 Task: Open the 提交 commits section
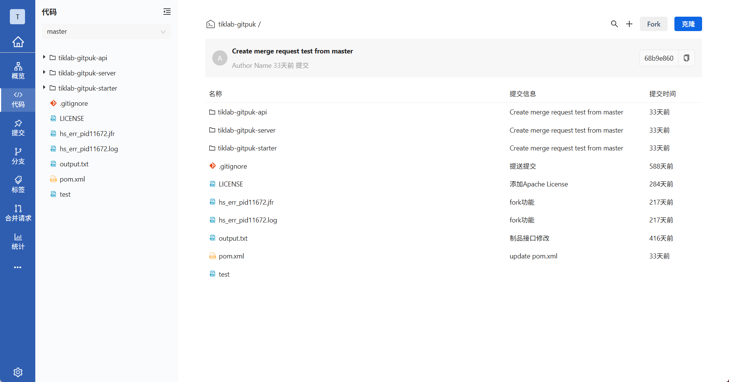click(18, 128)
